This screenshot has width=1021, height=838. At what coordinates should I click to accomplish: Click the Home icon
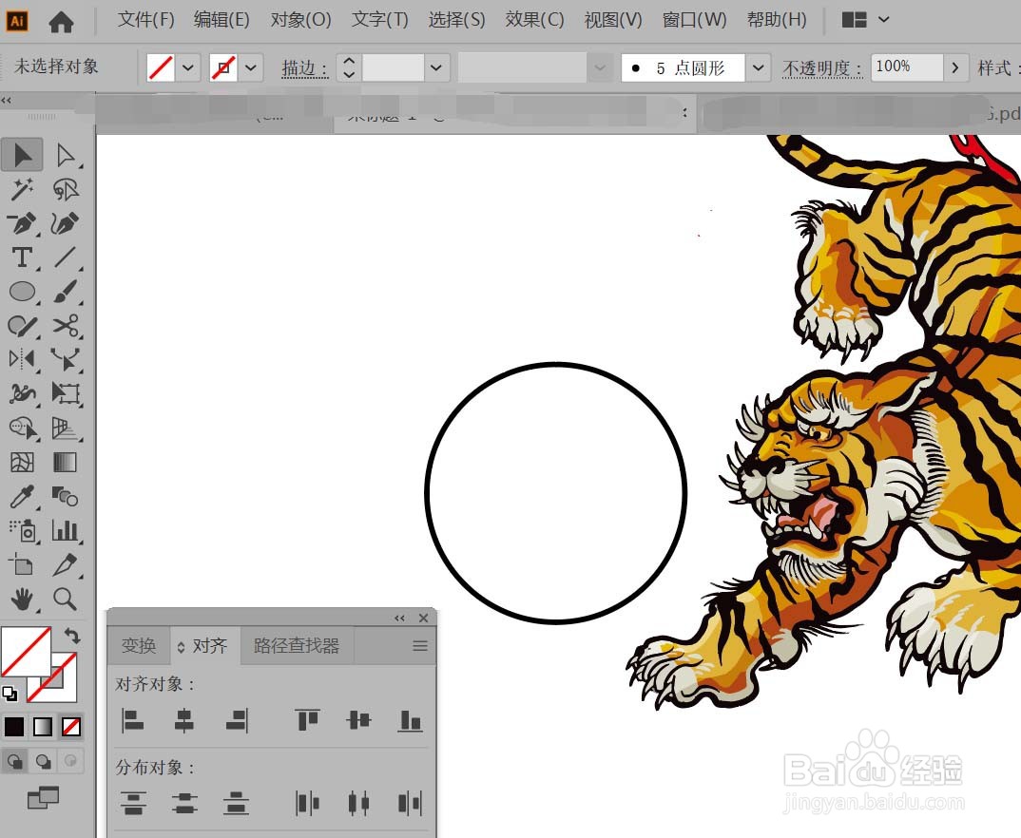tap(61, 22)
